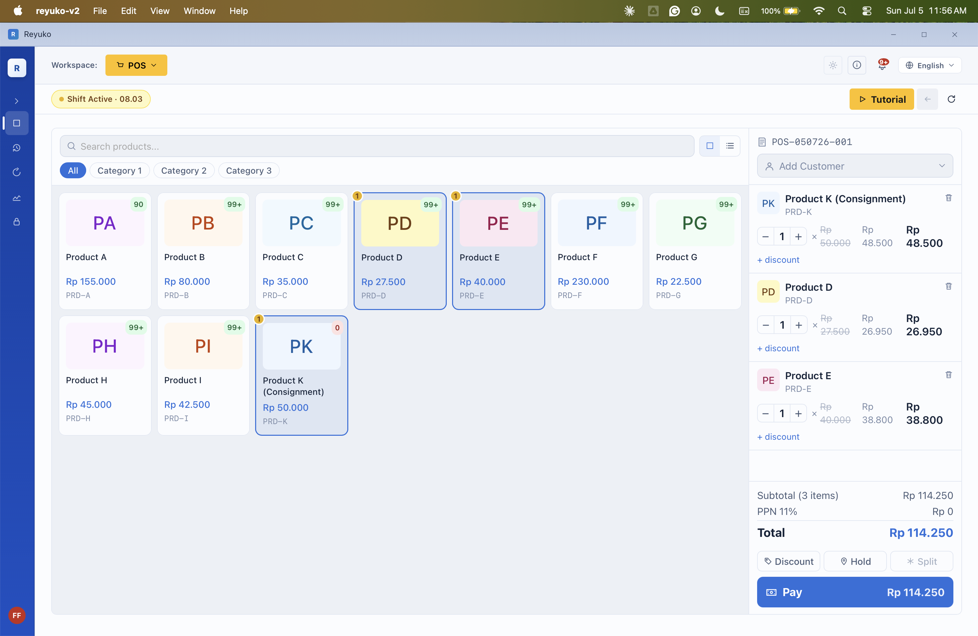The image size is (978, 636).
Task: Hold the current order
Action: 855,561
